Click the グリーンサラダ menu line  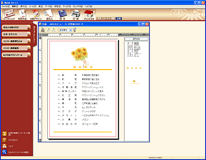coord(89,111)
